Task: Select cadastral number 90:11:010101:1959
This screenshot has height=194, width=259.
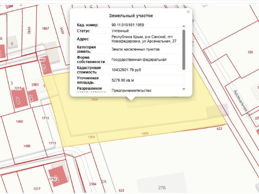Action: pos(128,25)
